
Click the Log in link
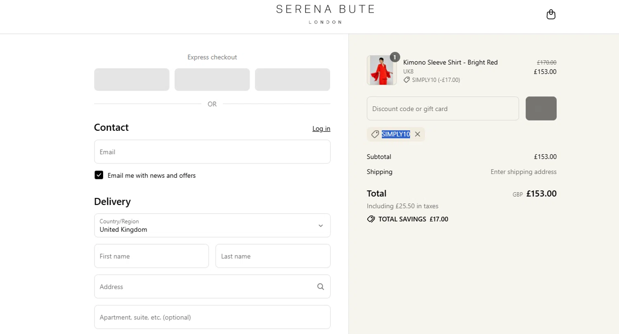click(x=321, y=129)
